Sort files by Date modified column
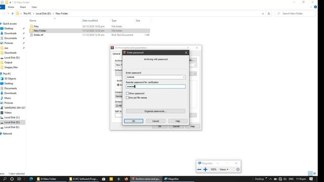The width and height of the screenshot is (324, 182). tap(90, 21)
